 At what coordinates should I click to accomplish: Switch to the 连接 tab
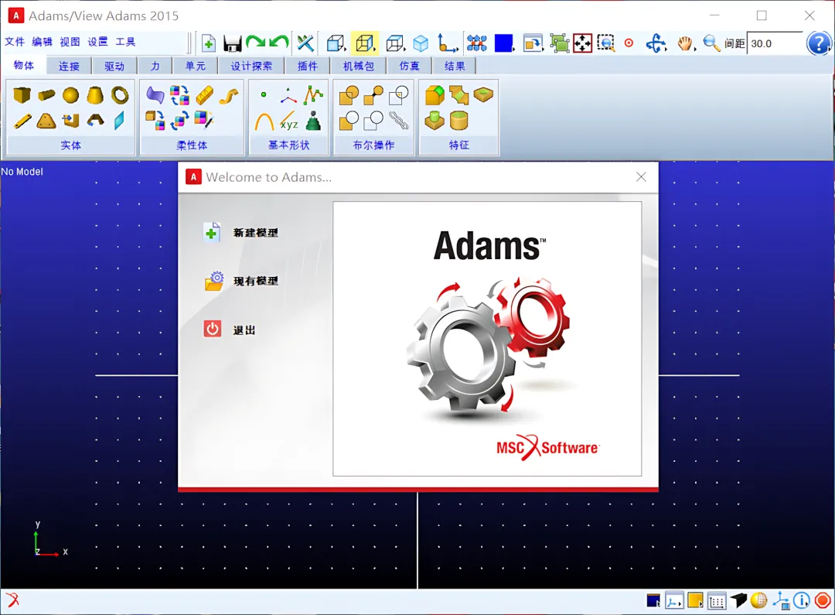point(69,66)
